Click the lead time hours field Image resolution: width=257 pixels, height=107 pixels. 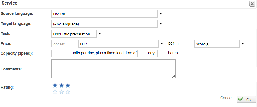(x=162, y=53)
